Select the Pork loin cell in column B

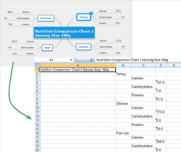point(122,133)
